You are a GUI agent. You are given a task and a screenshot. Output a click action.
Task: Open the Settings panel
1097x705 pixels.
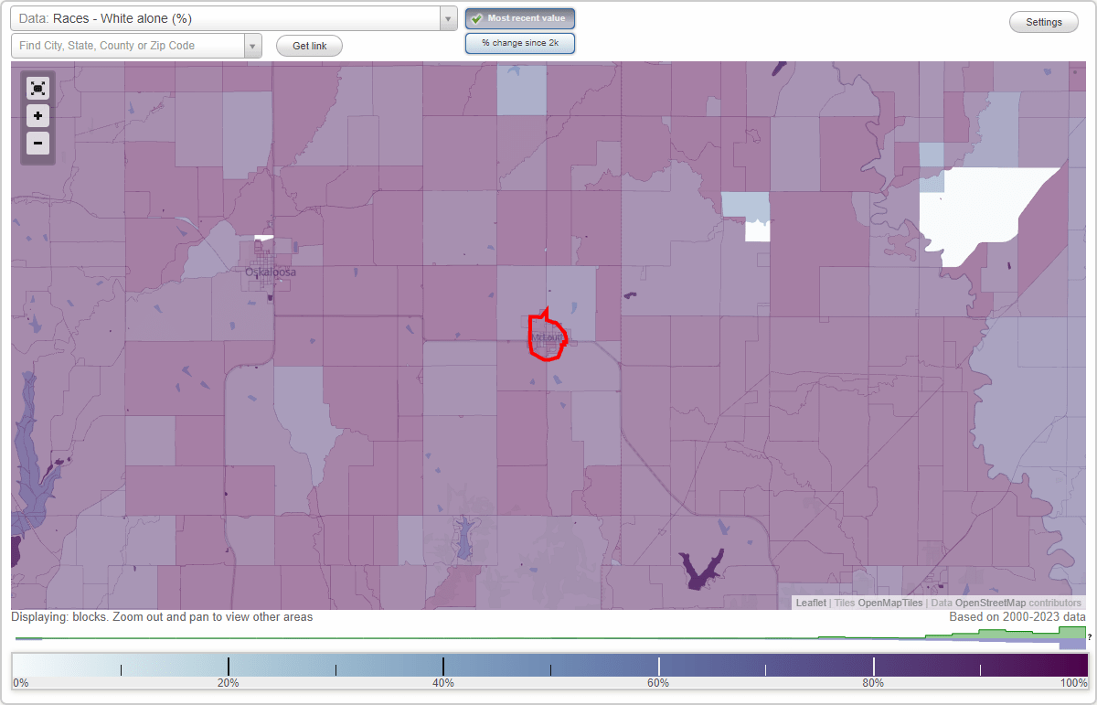(x=1043, y=21)
